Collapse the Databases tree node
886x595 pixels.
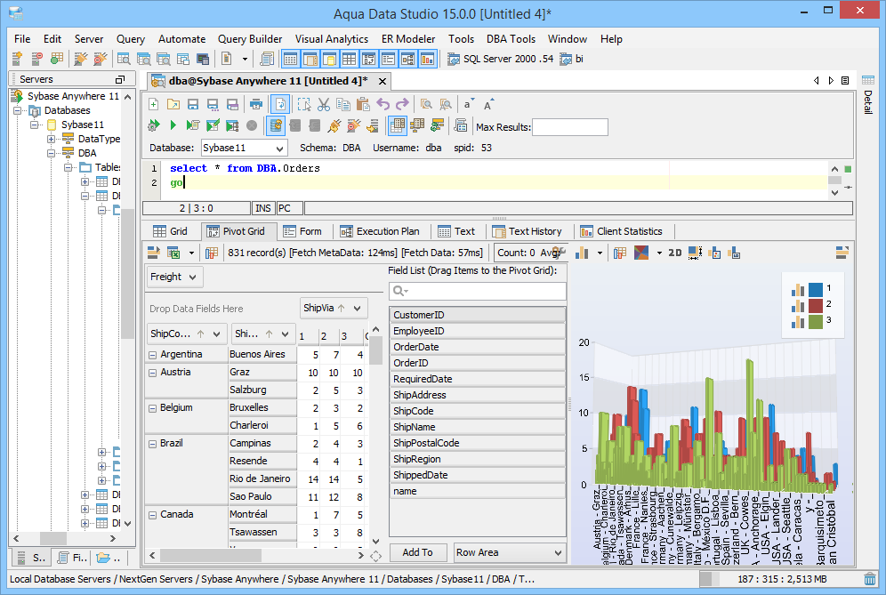18,111
